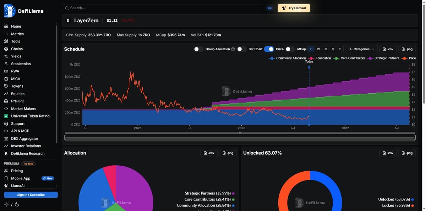The height and width of the screenshot is (211, 426).
Task: Click the right handle of chart range slider
Action: tap(415, 137)
